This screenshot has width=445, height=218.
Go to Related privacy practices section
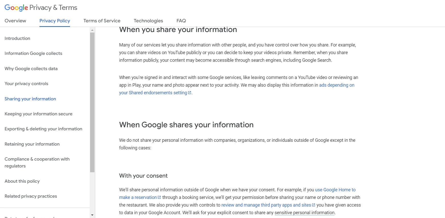click(31, 196)
